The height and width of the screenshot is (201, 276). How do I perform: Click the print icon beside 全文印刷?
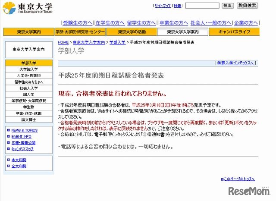coord(8,166)
